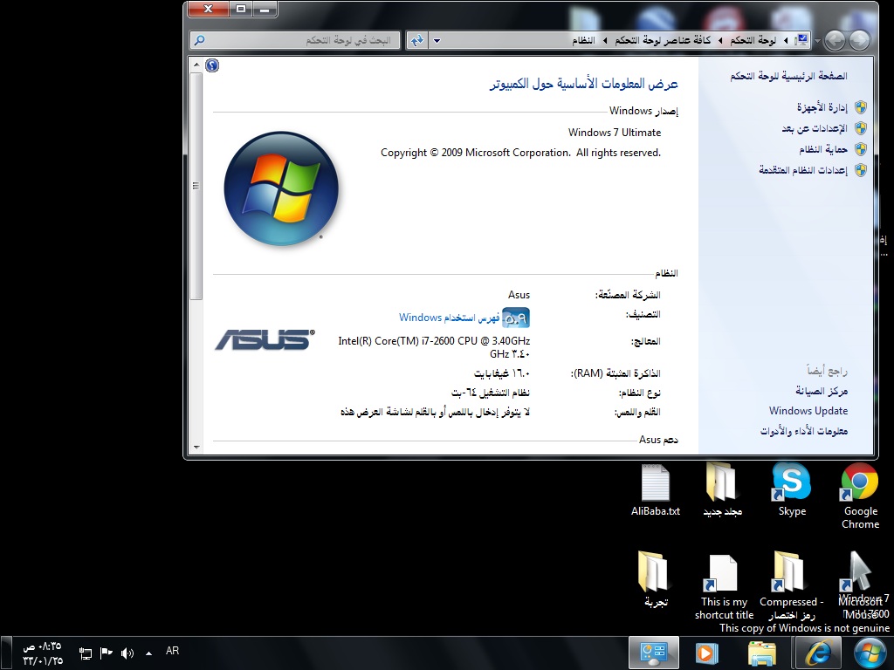This screenshot has width=894, height=670.
Task: Select the Microsoft Mouse desktop shortcut
Action: (x=860, y=587)
